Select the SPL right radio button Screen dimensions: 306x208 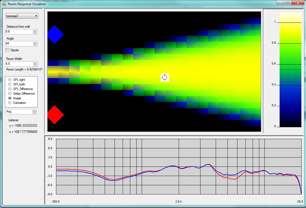pyautogui.click(x=10, y=79)
